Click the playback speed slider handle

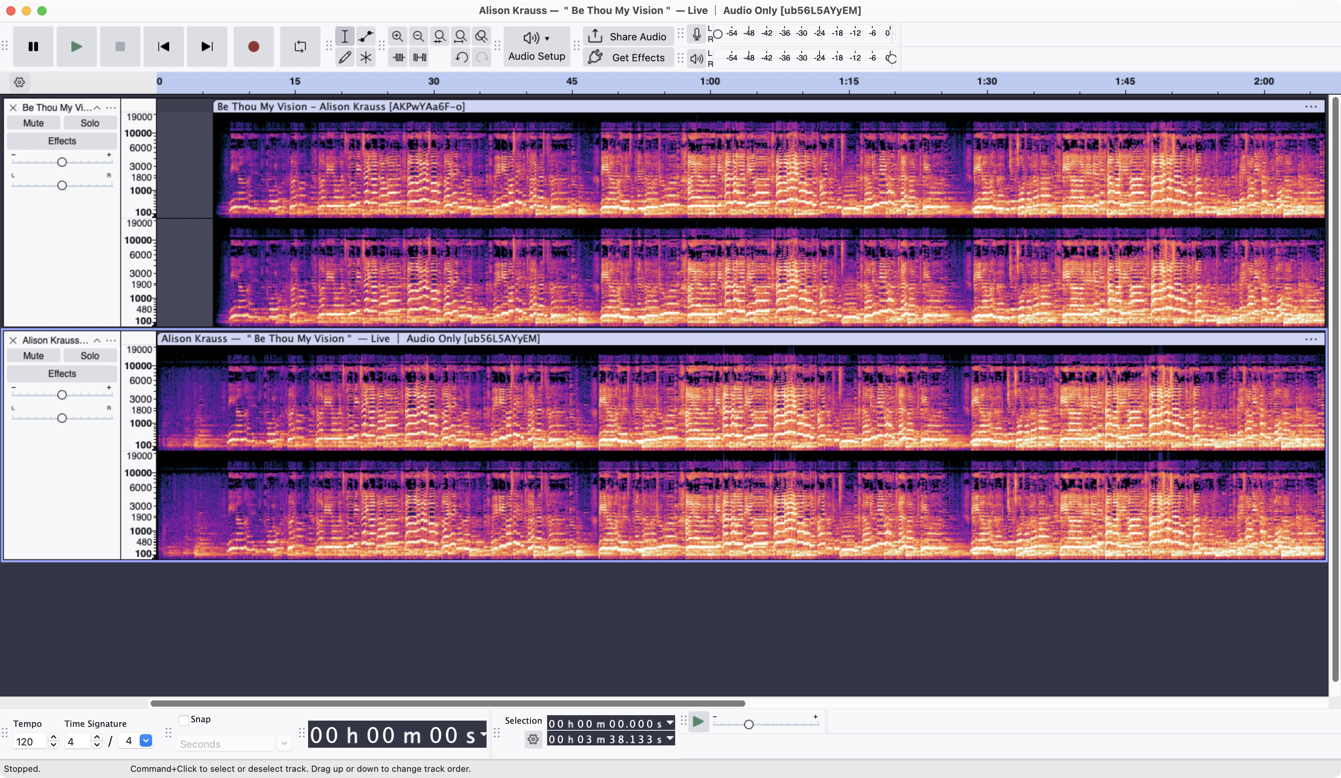tap(749, 724)
